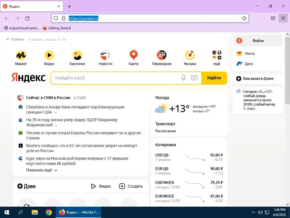Open the Песков gas news headline
290x218 pixels.
pyautogui.click(x=84, y=135)
